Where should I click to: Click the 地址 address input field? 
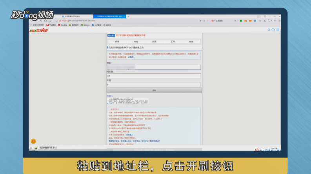coord(153,67)
